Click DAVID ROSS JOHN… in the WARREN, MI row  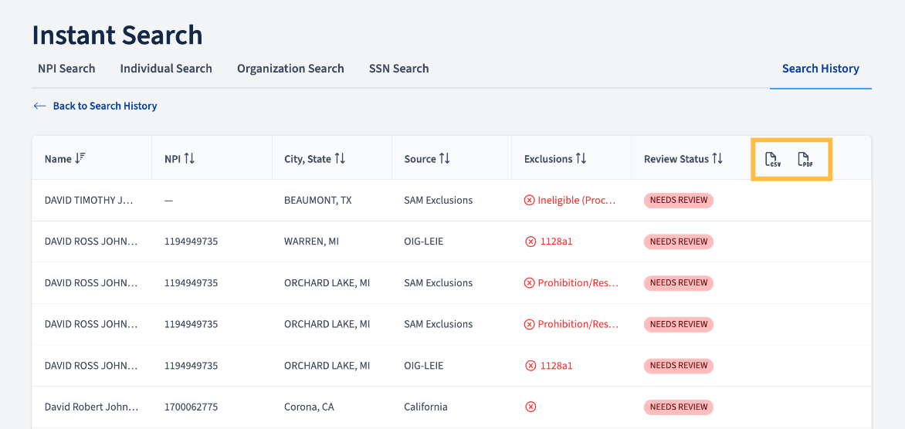91,242
